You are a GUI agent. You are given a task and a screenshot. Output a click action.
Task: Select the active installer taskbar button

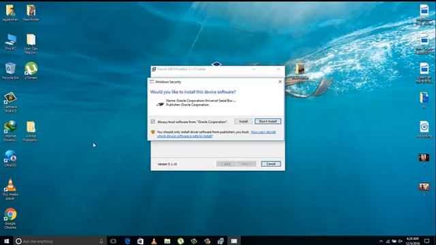pos(234,241)
